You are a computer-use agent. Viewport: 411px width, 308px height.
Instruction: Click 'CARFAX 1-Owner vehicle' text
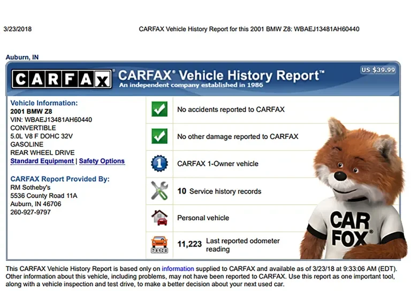[218, 164]
